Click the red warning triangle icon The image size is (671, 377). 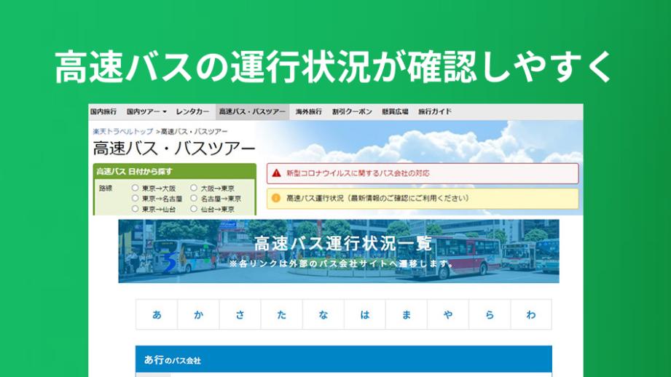point(277,173)
